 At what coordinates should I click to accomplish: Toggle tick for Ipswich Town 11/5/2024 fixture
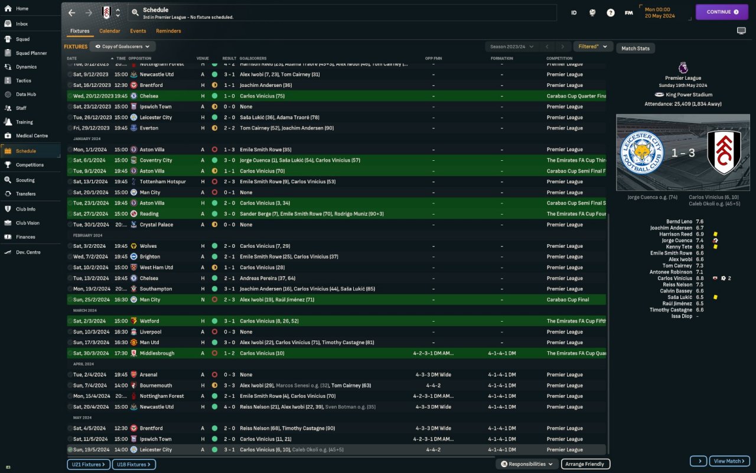70,439
